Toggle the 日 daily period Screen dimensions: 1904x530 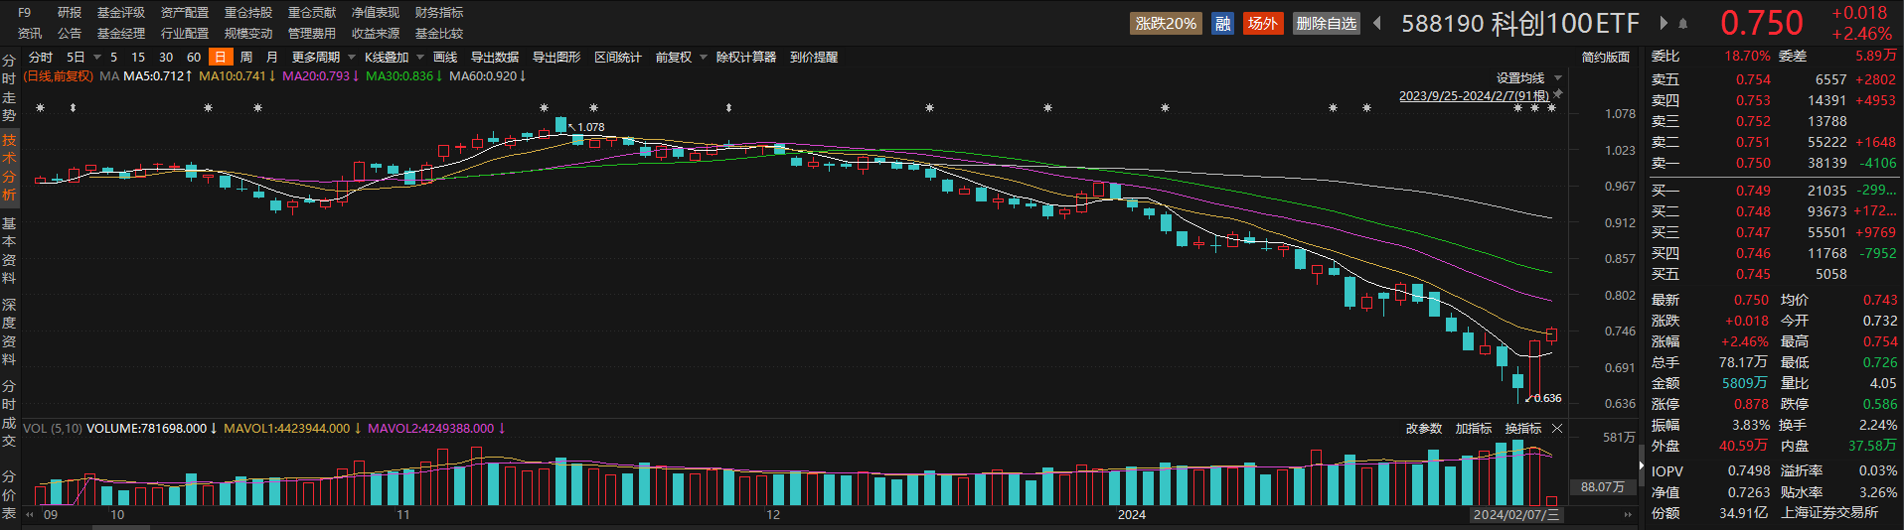[221, 58]
